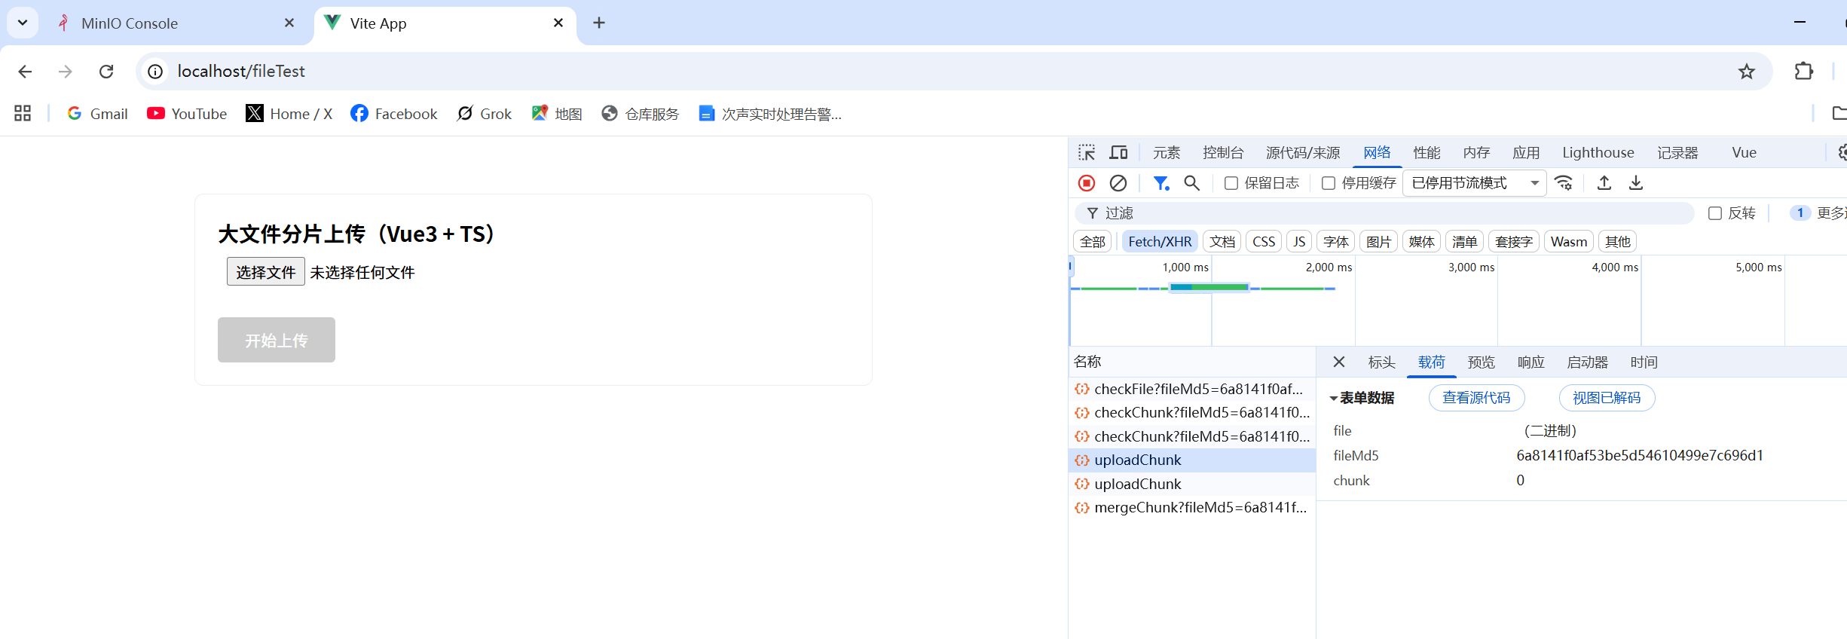Screen dimensions: 1847x639
Task: Check the 反转 checkbox
Action: coord(1715,213)
